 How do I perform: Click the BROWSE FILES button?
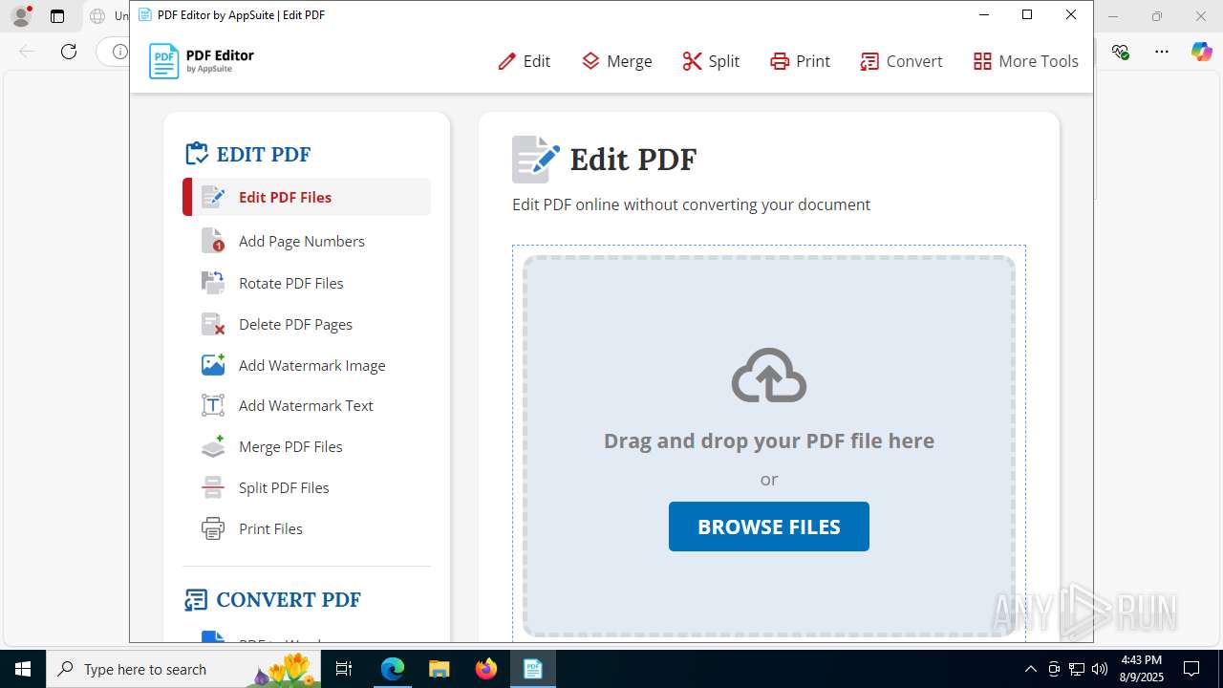tap(769, 527)
